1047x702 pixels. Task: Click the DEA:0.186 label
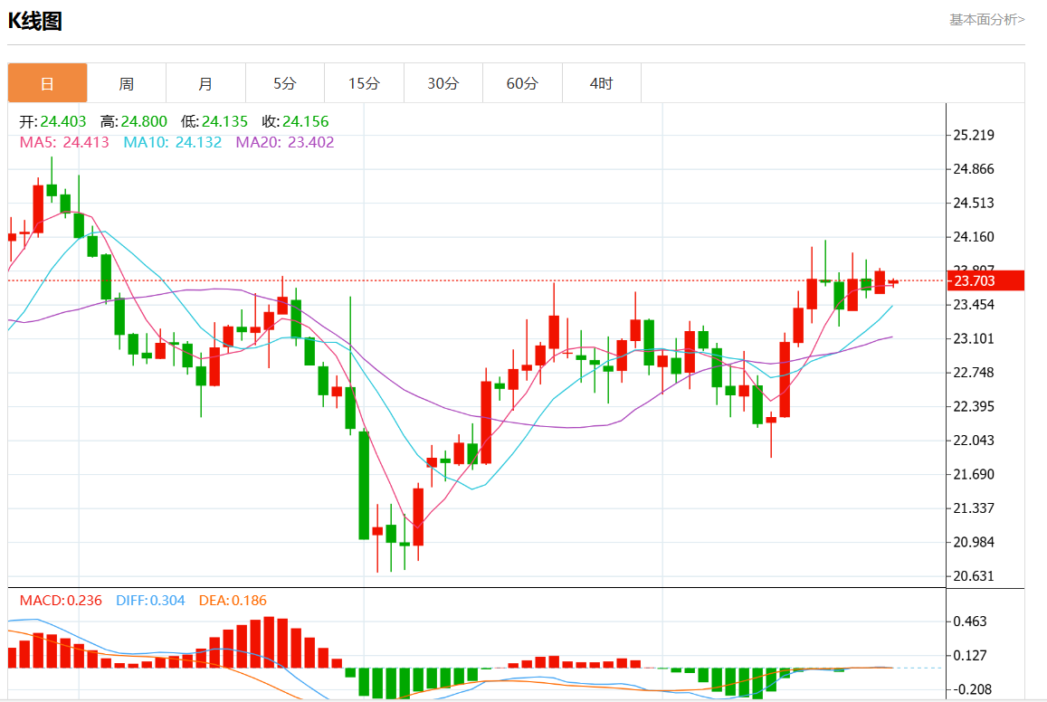pyautogui.click(x=233, y=601)
